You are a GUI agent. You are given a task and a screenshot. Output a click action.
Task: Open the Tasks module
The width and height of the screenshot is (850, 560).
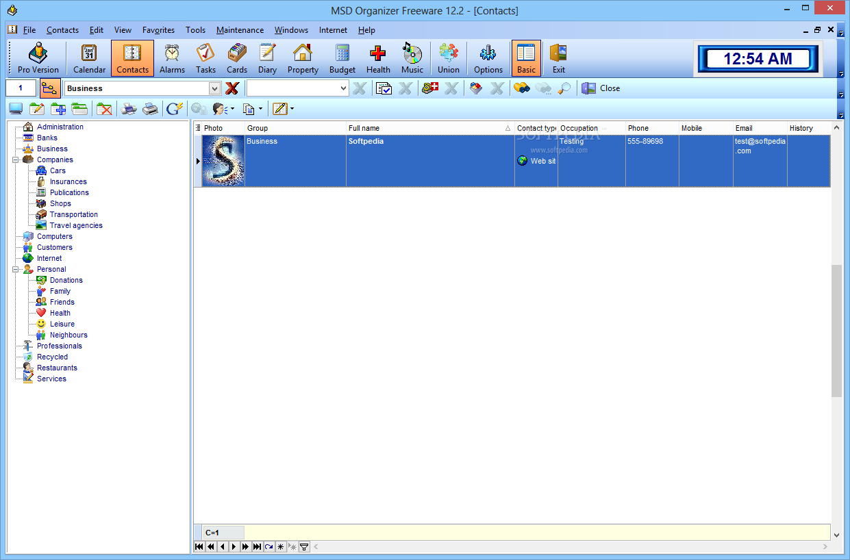point(205,58)
